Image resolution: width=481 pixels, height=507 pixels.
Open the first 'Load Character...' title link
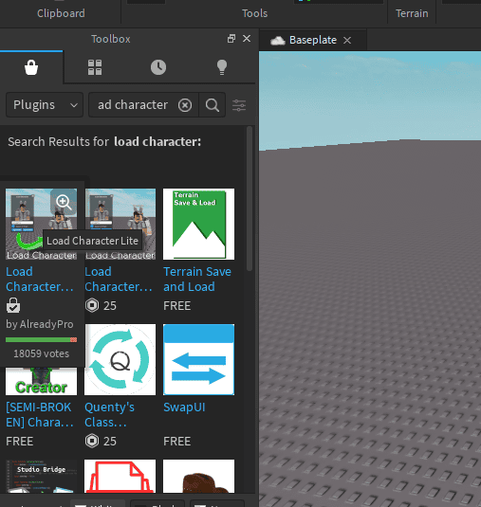pos(40,279)
